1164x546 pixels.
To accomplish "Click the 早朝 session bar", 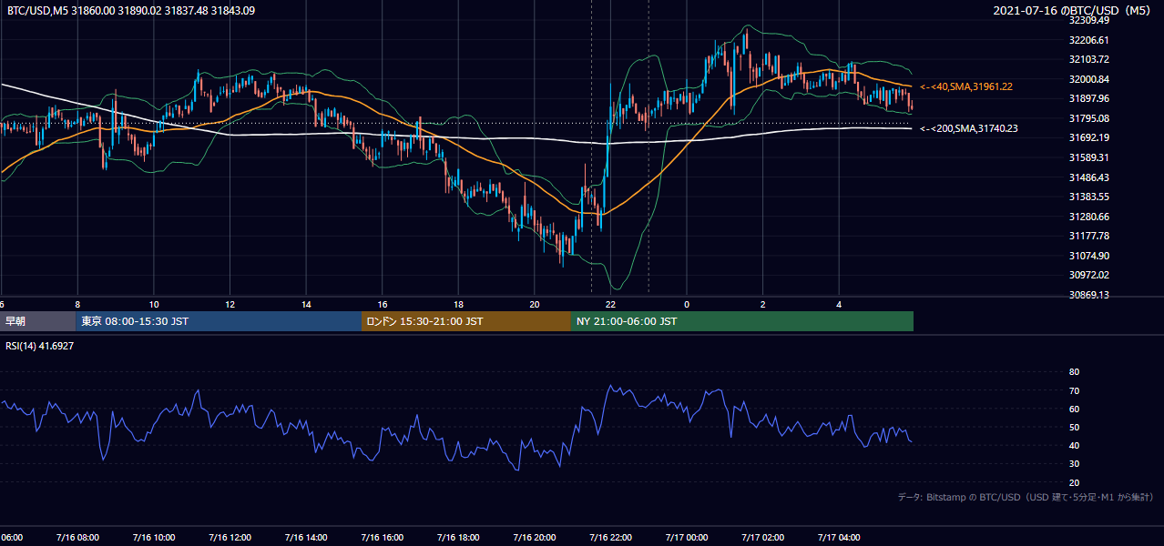I will [x=37, y=321].
